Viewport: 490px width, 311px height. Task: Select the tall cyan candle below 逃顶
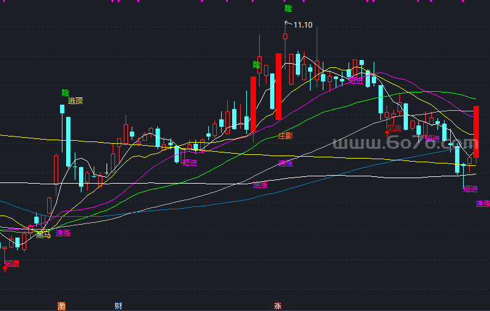pos(68,142)
